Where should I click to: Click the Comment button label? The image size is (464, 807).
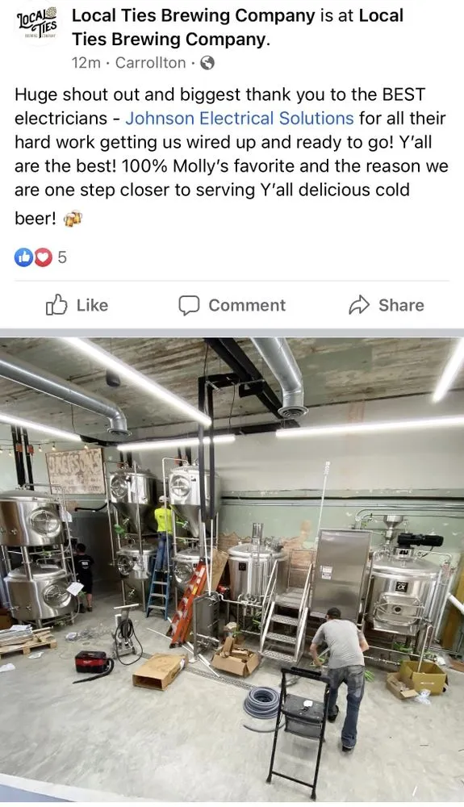click(247, 305)
